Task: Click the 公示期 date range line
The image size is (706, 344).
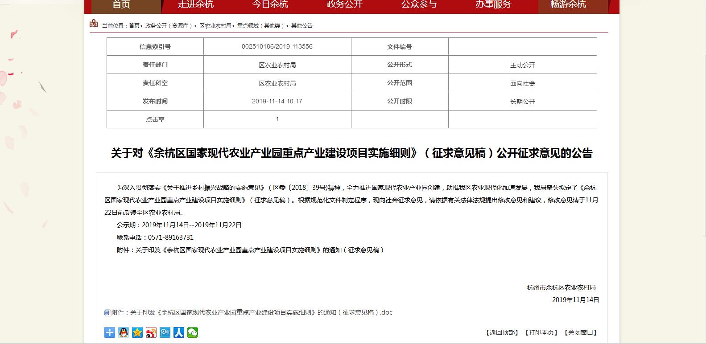Action: (179, 225)
